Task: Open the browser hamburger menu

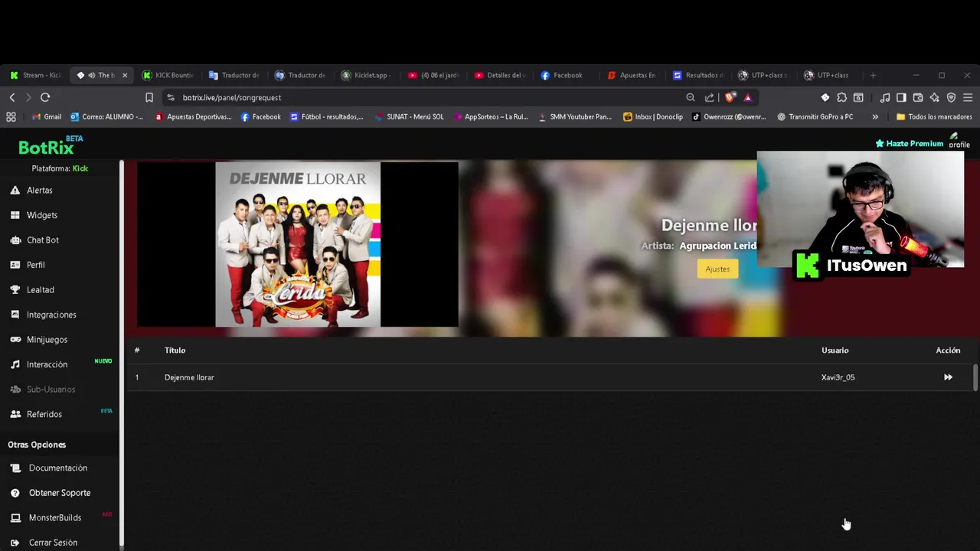Action: coord(968,97)
